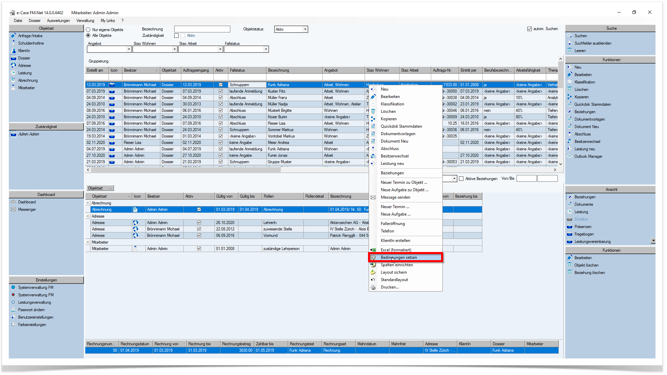Toggle Aktiv checkbox in Kuster Fritz row

221,91
